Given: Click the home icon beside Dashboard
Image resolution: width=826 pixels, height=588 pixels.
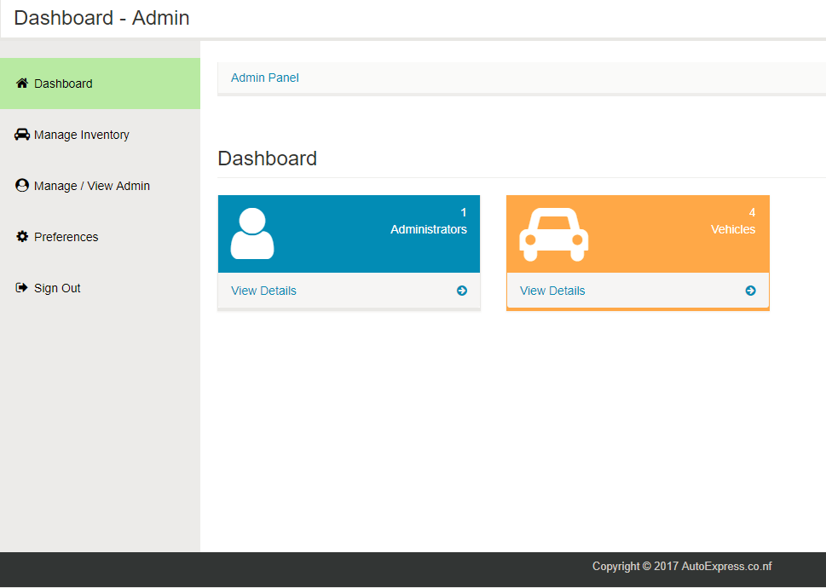Looking at the screenshot, I should click(22, 84).
